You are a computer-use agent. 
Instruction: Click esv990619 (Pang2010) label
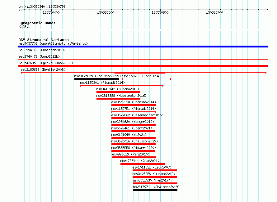click(x=131, y=154)
